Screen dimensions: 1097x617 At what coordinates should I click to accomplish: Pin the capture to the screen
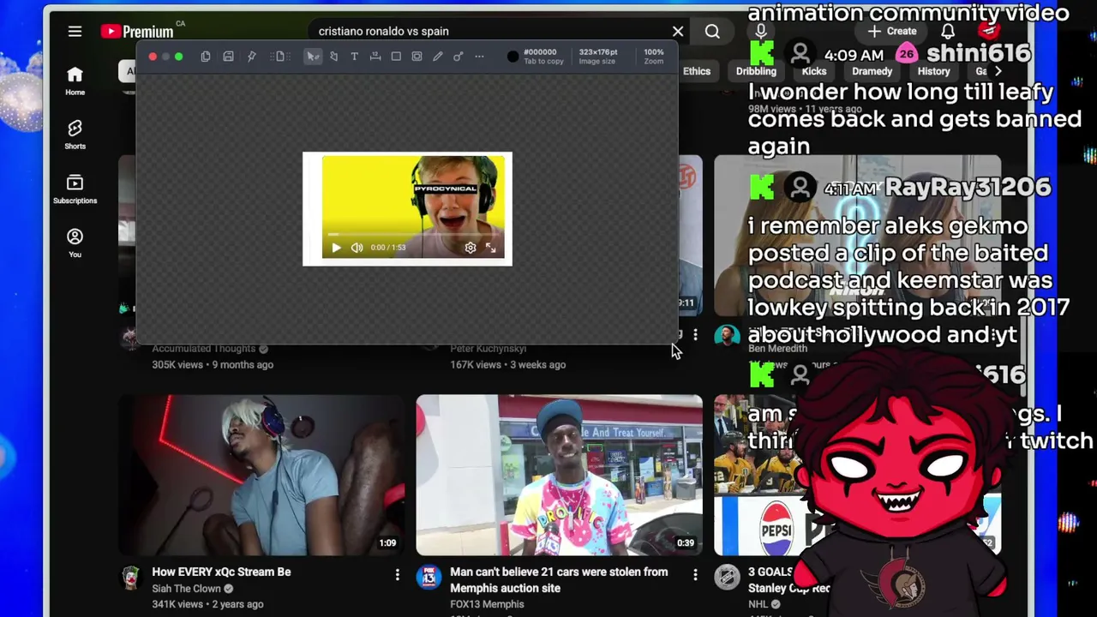pyautogui.click(x=252, y=57)
